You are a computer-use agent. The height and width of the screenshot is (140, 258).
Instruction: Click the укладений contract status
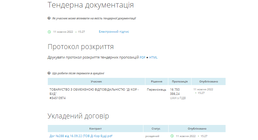[x=152, y=136]
